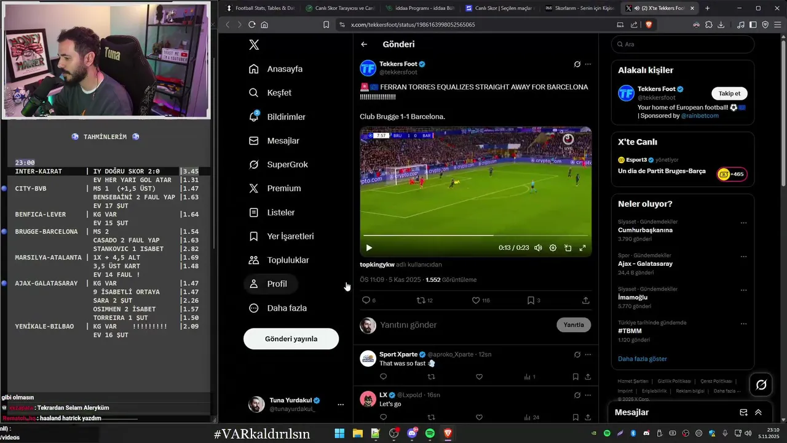
Task: Open a new browser tab
Action: click(x=707, y=8)
